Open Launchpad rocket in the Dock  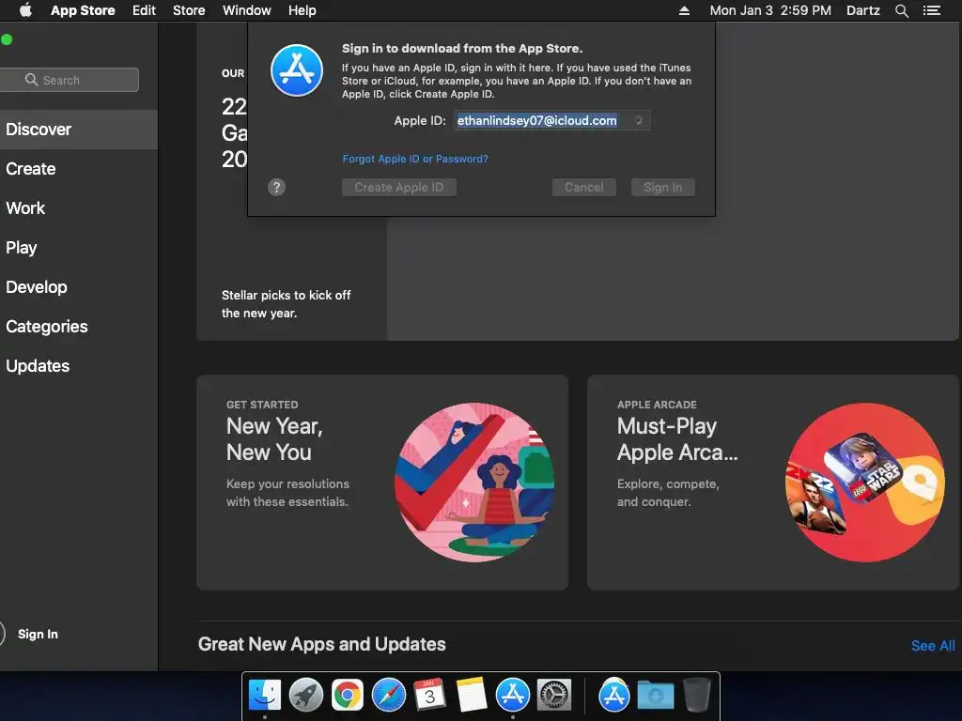[x=306, y=695]
